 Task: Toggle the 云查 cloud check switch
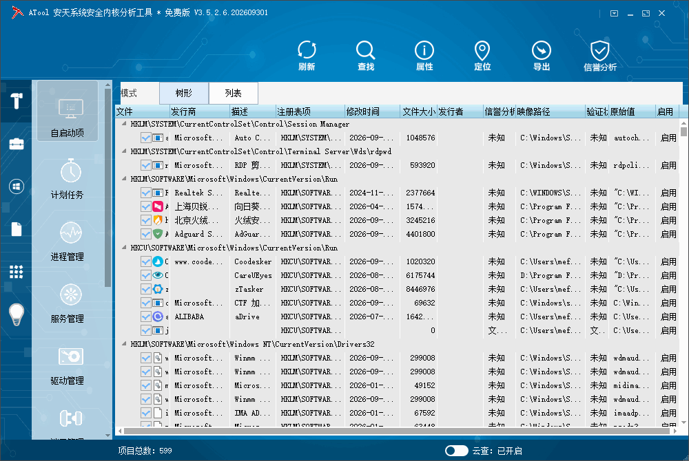click(x=457, y=451)
